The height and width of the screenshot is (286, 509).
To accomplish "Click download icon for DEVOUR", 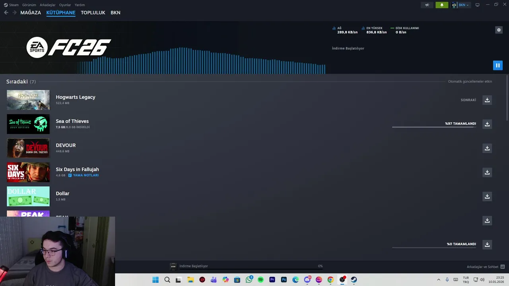I will [487, 148].
